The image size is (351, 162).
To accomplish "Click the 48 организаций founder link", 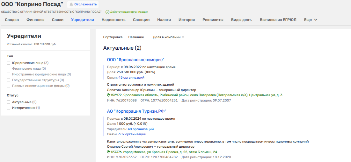I will [141, 129].
